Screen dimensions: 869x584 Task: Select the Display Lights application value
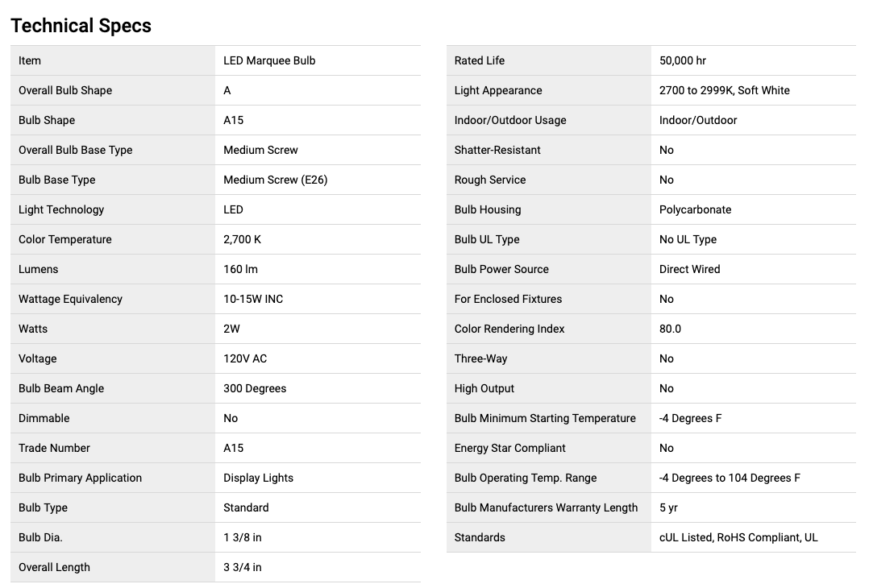click(258, 478)
